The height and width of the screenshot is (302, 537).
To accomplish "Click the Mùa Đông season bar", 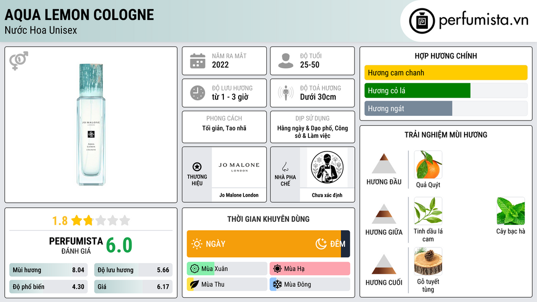I will click(310, 284).
